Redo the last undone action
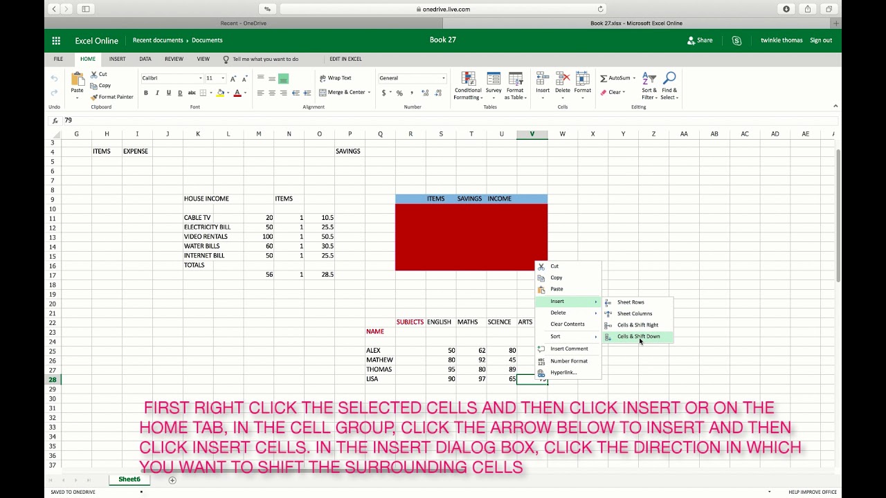Viewport: 886px width, 498px height. pyautogui.click(x=54, y=92)
